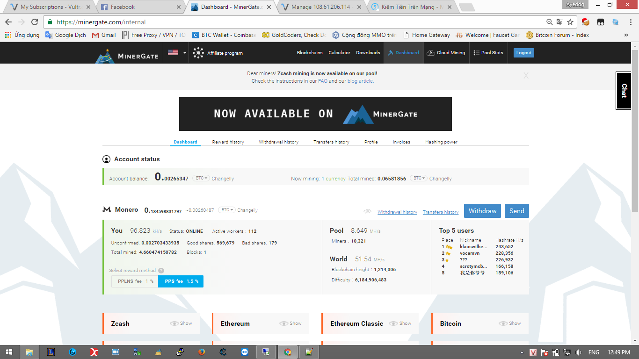Click the Chrome icon on the taskbar
Image resolution: width=639 pixels, height=359 pixels.
[288, 352]
